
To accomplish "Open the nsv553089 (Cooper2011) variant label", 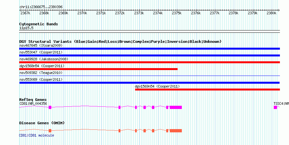I will pos(41,79).
